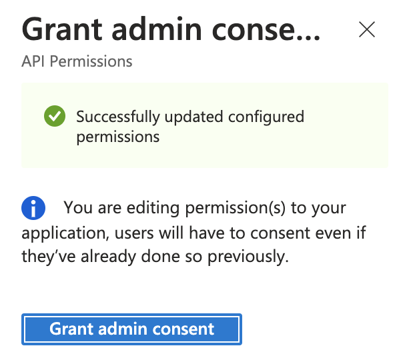Confirm with the Grant admin consent button

(131, 329)
